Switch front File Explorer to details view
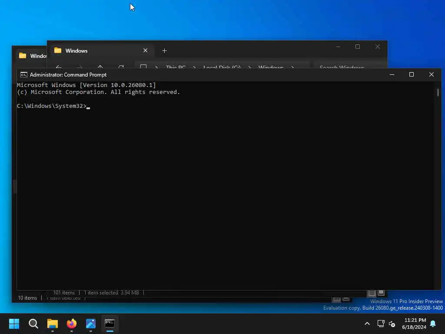Viewport: 445px width, 334px height. pos(372,293)
